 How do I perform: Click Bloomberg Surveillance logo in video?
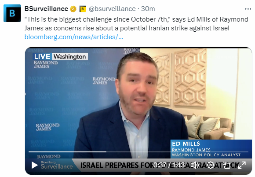pyautogui.click(x=57, y=165)
